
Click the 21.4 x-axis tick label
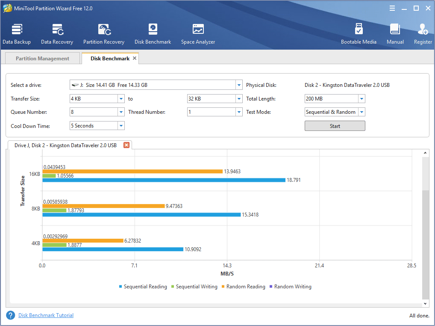click(319, 266)
